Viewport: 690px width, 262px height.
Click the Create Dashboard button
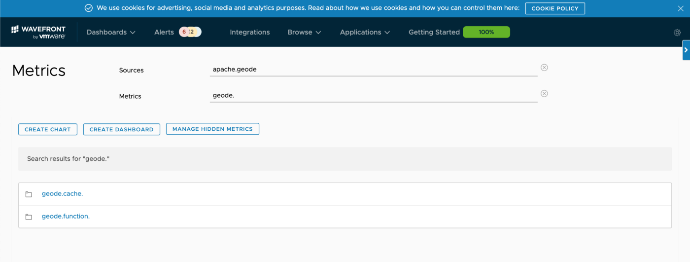[x=121, y=129]
